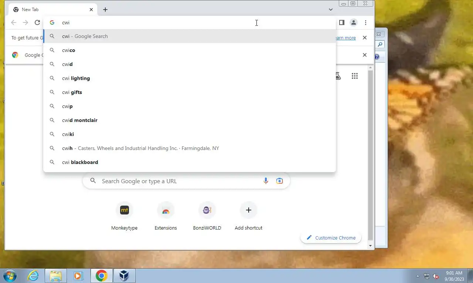473x283 pixels.
Task: Open the side panel icon in toolbar
Action: click(342, 22)
